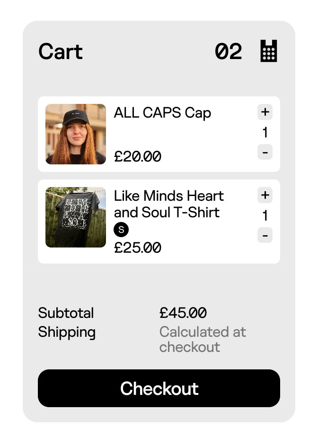This screenshot has height=444, width=318.
Task: Click the Cart heading
Action: (x=61, y=51)
